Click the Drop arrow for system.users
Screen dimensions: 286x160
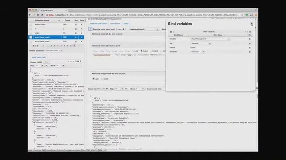[x=81, y=24]
